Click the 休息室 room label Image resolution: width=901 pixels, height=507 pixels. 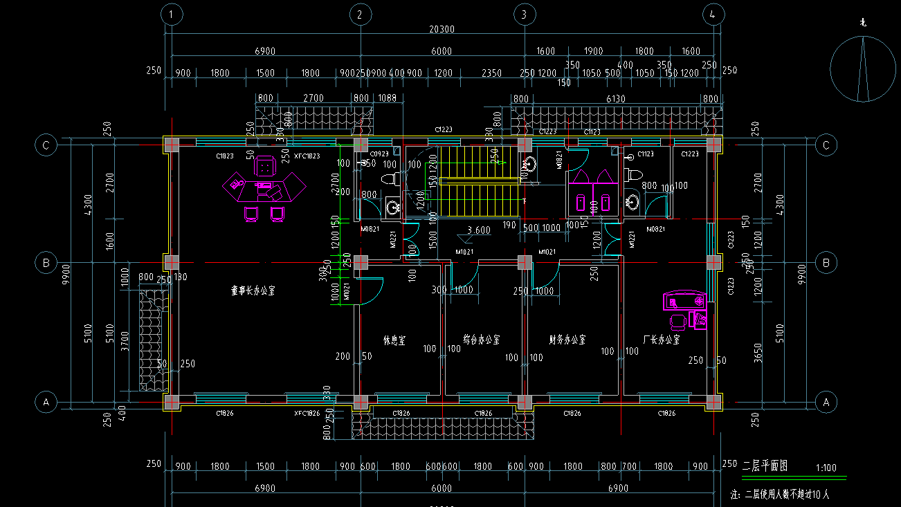point(394,340)
